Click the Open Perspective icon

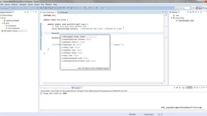[193, 8]
